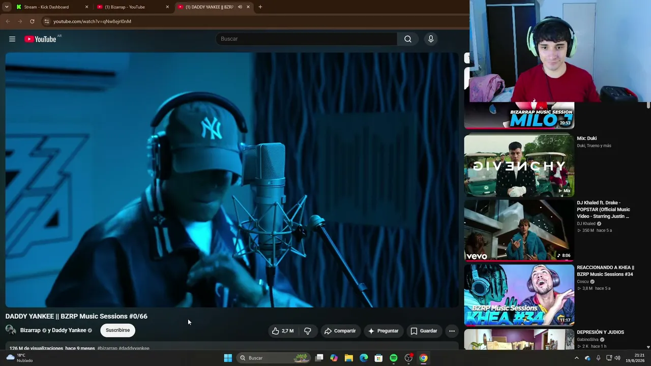Open the DJ Khaled channel name
651x366 pixels.
(586, 224)
